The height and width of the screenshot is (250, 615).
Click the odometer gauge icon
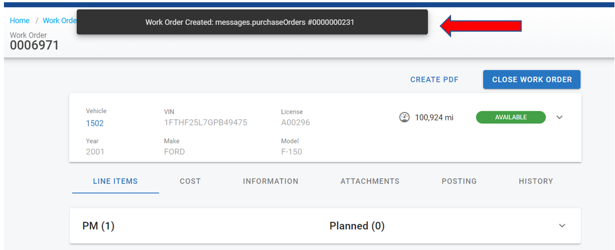[404, 118]
